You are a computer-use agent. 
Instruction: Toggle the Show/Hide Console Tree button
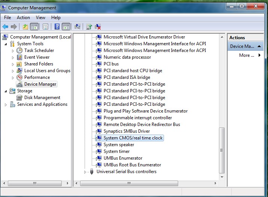click(x=34, y=27)
